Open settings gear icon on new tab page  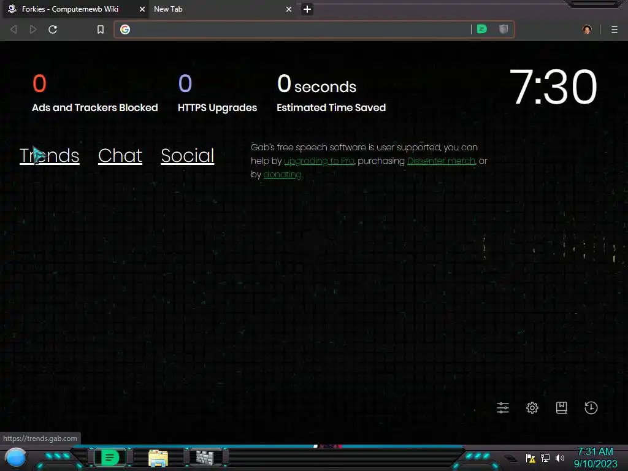(532, 408)
